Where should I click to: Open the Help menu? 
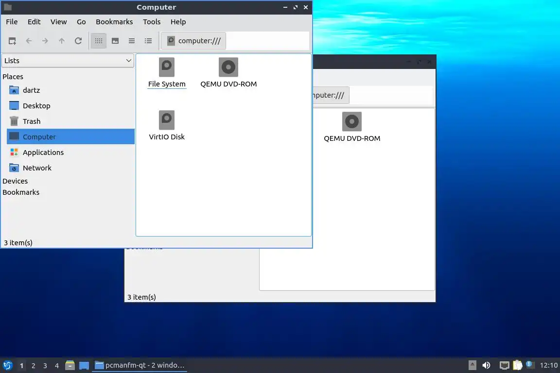coord(178,22)
